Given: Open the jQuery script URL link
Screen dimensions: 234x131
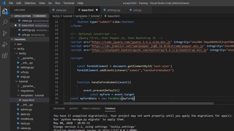Looking at the screenshot, I should point(131,42).
